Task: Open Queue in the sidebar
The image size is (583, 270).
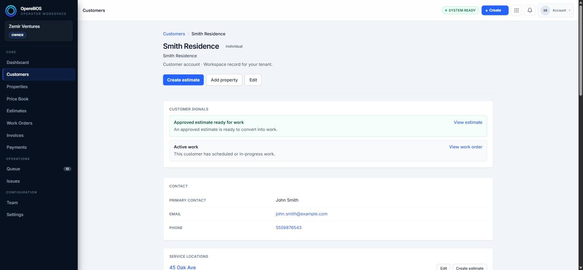Action: point(39,169)
